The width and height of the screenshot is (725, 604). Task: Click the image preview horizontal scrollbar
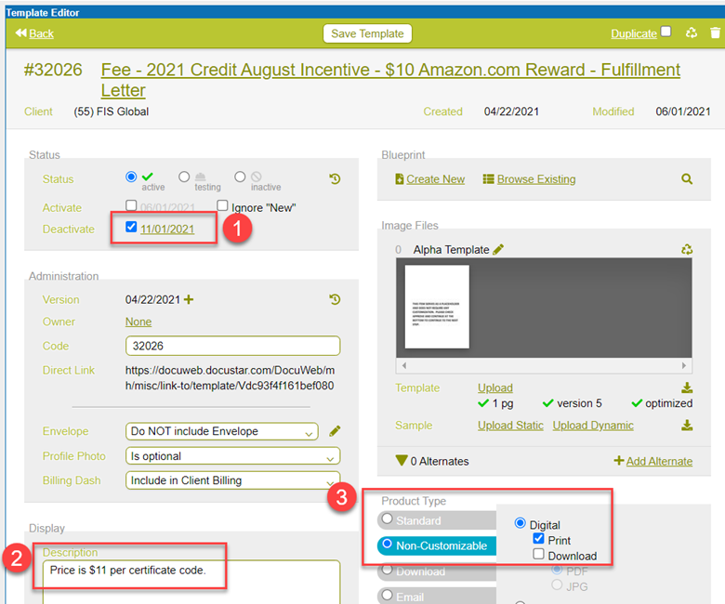click(x=544, y=366)
